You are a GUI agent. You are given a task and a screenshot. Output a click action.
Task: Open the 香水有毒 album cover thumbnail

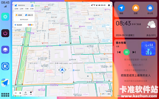(148, 48)
